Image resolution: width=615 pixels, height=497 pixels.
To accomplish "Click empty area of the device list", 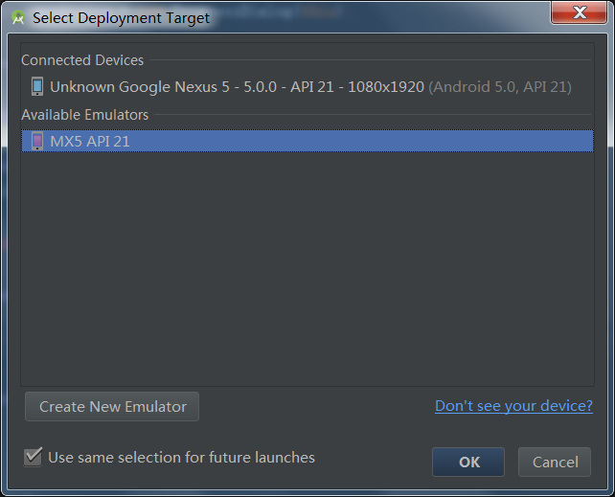I will tap(307, 268).
